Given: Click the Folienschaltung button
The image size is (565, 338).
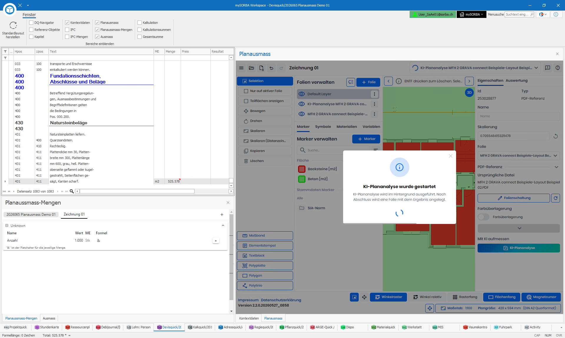Looking at the screenshot, I should (514, 198).
